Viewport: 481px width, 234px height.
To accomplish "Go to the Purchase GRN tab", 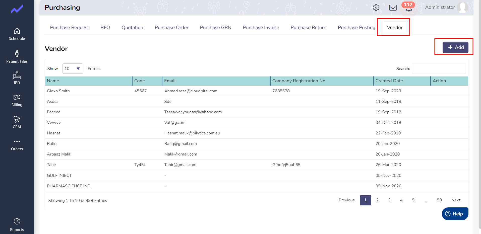I will click(x=215, y=28).
